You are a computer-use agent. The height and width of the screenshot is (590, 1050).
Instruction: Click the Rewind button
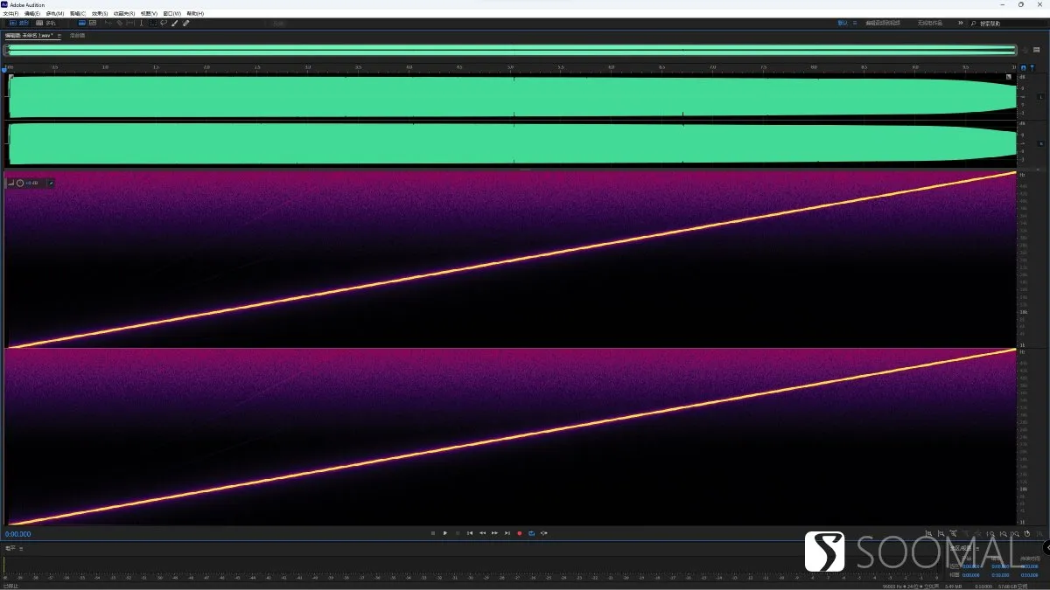(x=482, y=532)
